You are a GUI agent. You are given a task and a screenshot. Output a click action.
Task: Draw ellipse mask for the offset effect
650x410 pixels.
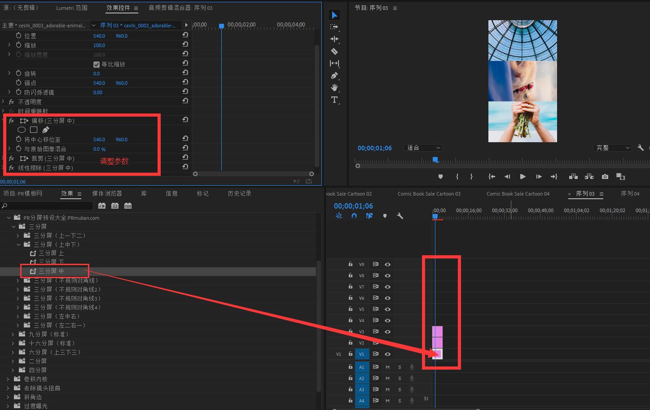point(22,130)
